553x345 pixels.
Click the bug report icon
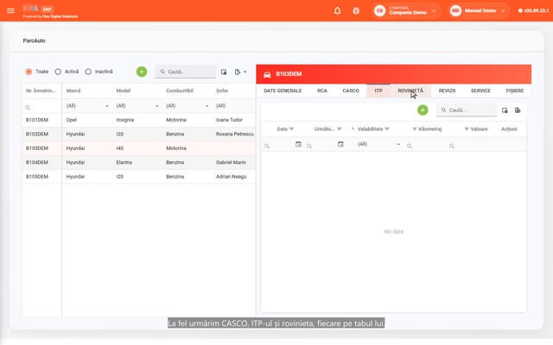pyautogui.click(x=356, y=11)
